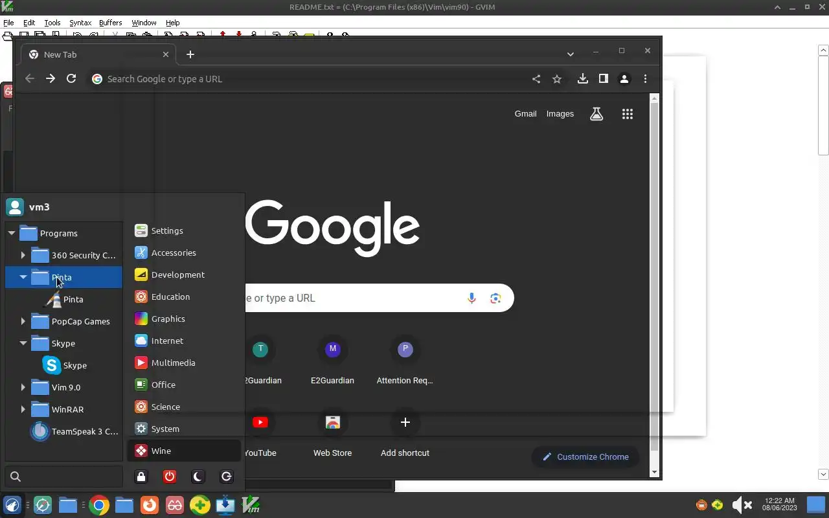Select the Science category in the start menu
Viewport: 829px width, 518px height.
click(185, 407)
